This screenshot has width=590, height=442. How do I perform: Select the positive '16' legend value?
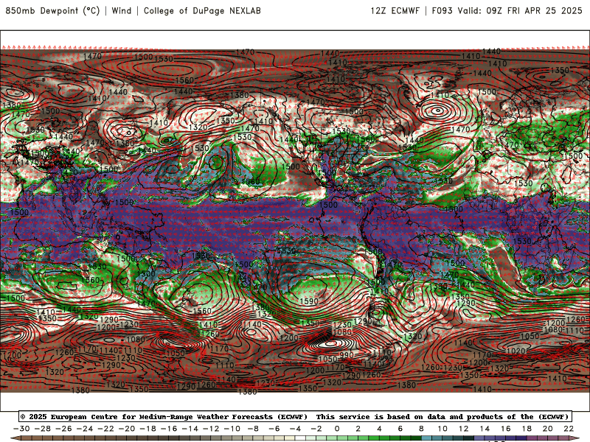[x=506, y=429]
